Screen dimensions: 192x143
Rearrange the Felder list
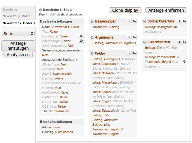[x=134, y=53]
